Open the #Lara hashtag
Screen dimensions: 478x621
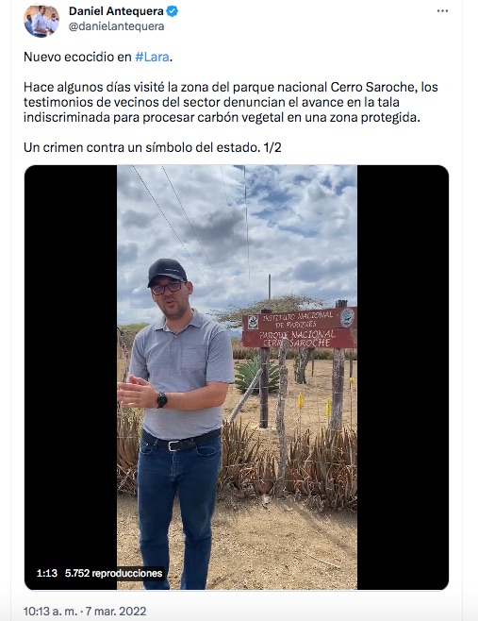click(x=152, y=57)
